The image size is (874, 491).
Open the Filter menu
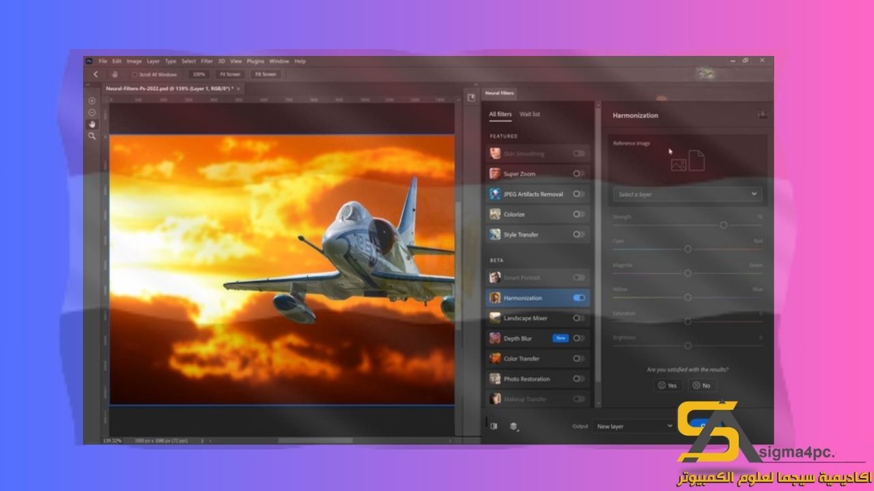[x=207, y=61]
